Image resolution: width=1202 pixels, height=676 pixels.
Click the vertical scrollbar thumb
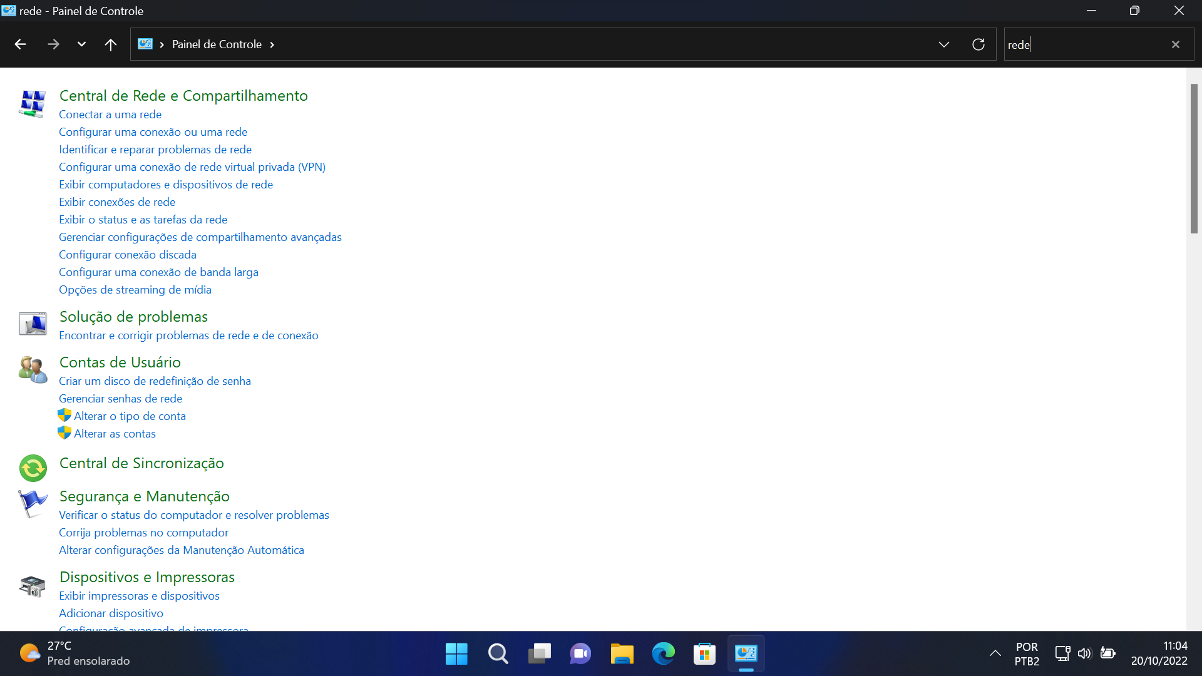point(1194,159)
